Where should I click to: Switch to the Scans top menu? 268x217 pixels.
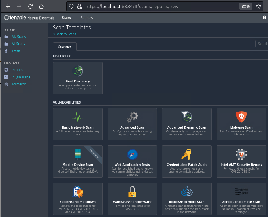[66, 18]
